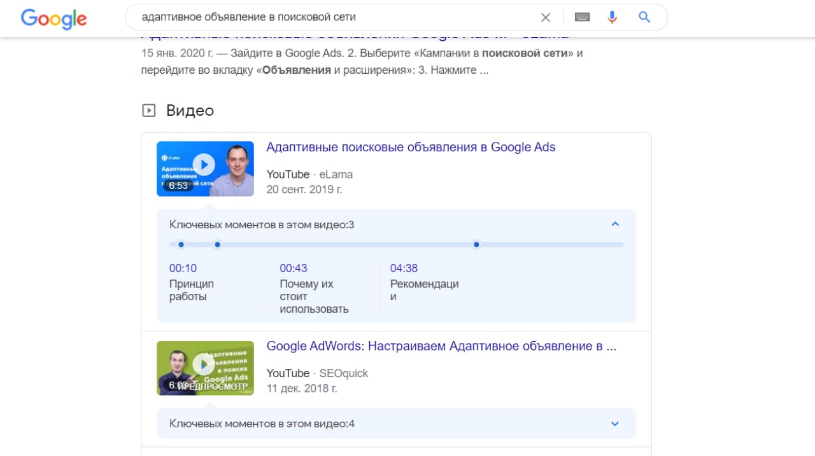This screenshot has width=815, height=456.
Task: Click 'Ключевых моментов в этом видео:3' label
Action: [x=262, y=225]
